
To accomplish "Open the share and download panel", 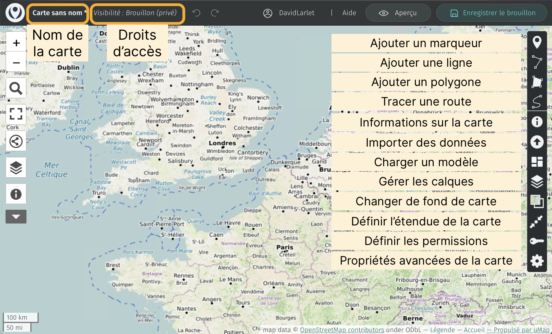I will [16, 141].
